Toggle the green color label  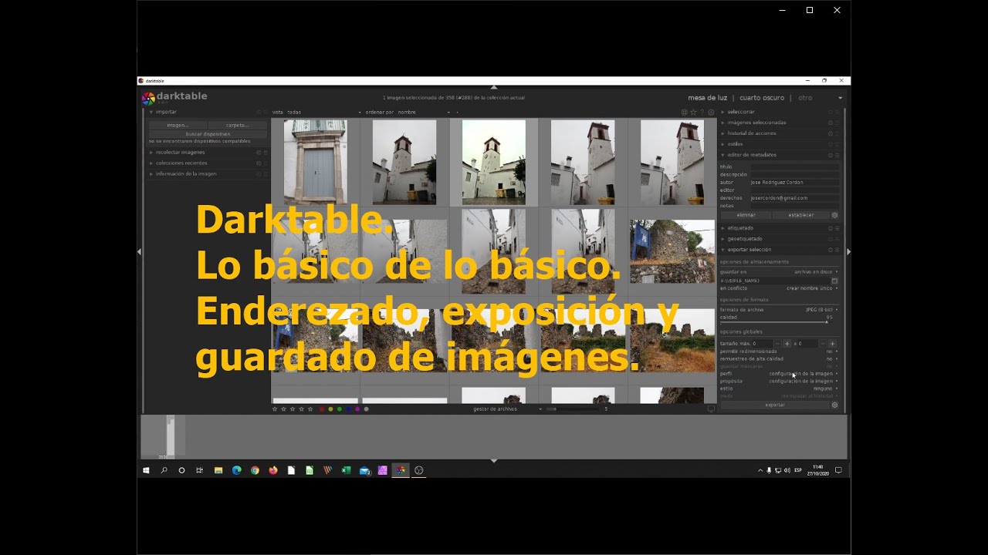pyautogui.click(x=340, y=409)
